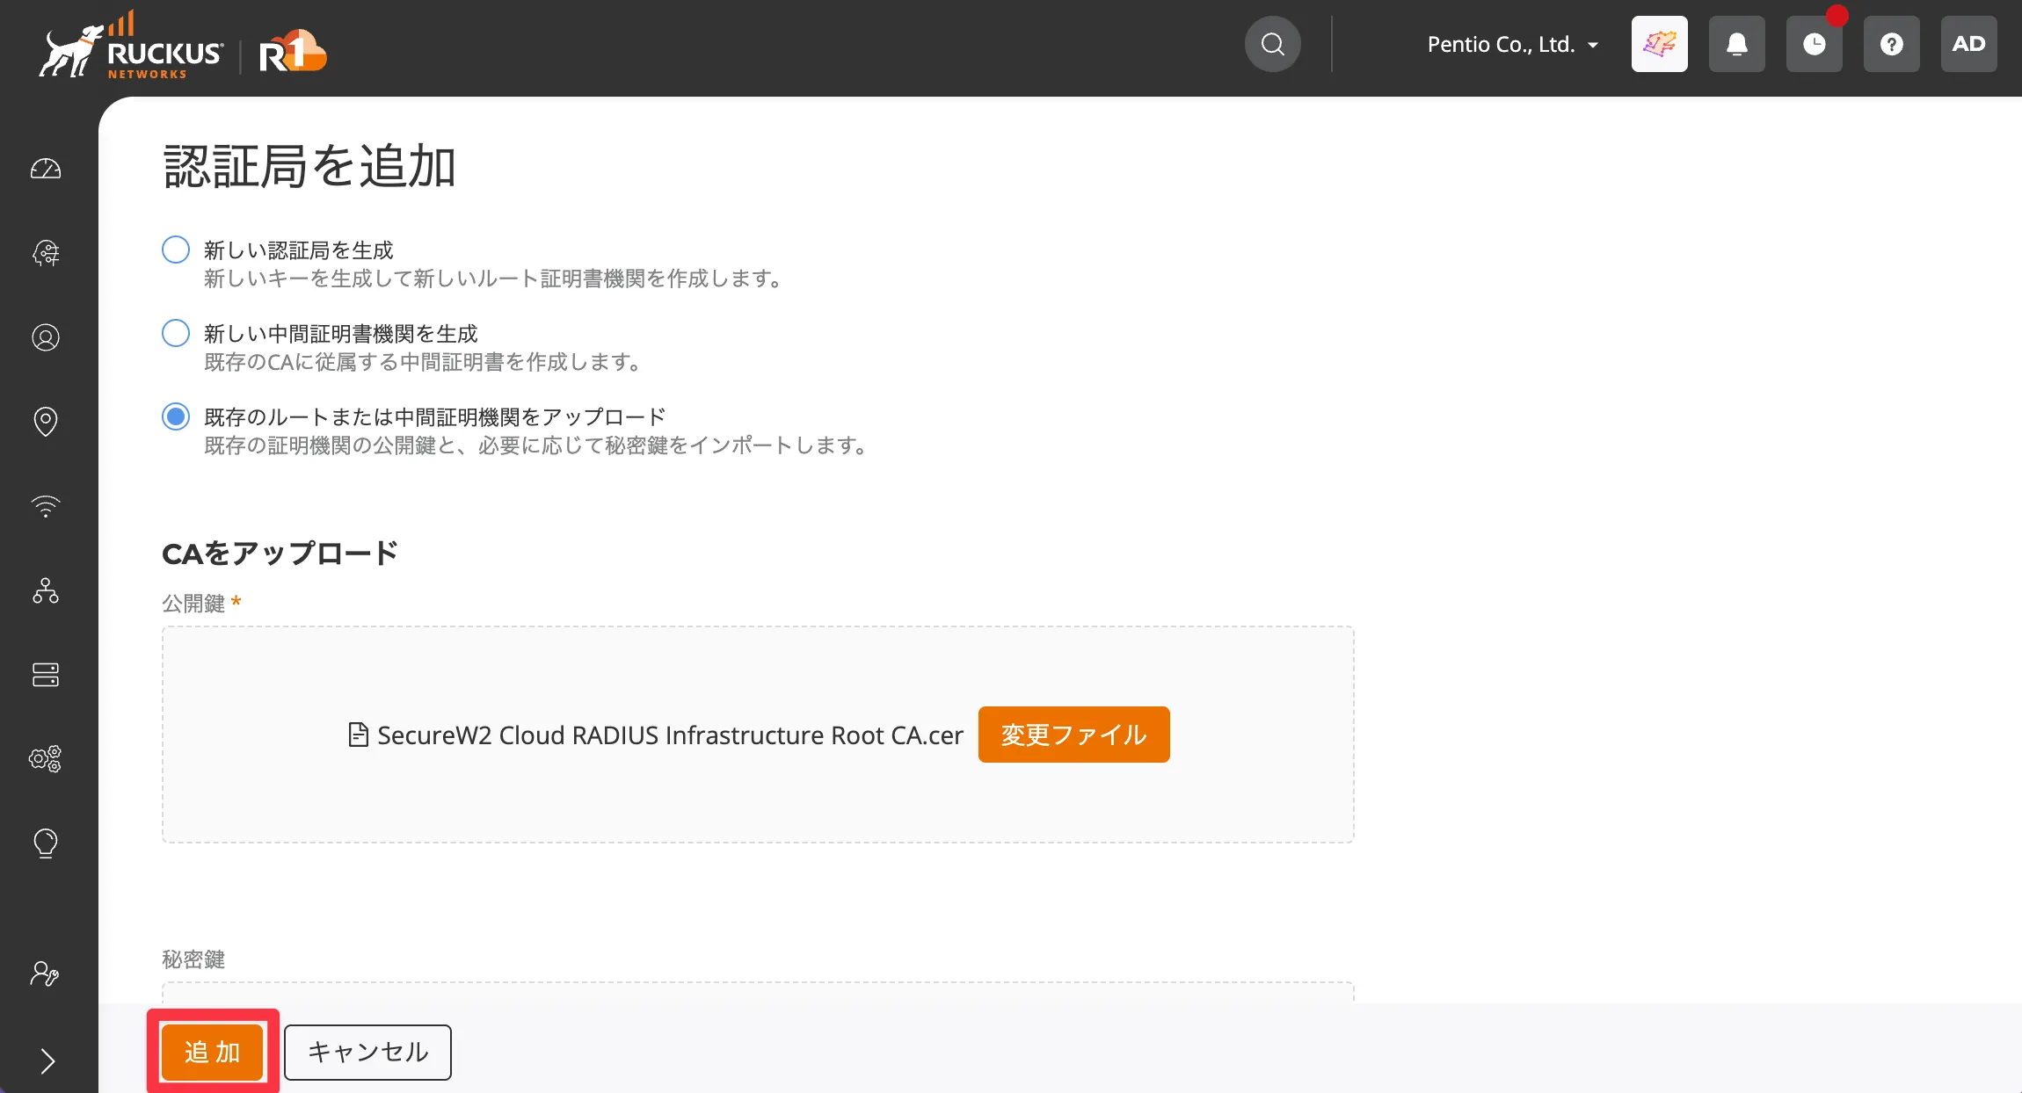Open the double-gears services sidebar icon
2022x1093 pixels.
tap(46, 759)
